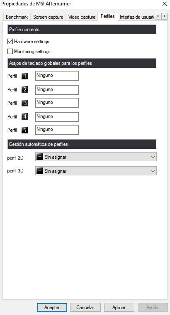Screen dimensions: 170x315
Task: Click the Perfil 3 number icon
Action: coord(25,103)
